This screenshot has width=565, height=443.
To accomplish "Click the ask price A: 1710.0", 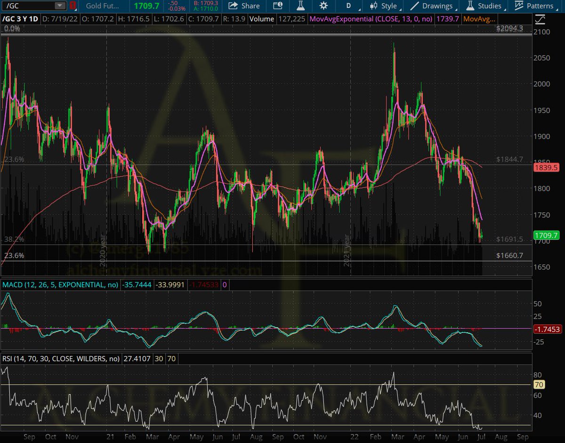I will (x=206, y=9).
